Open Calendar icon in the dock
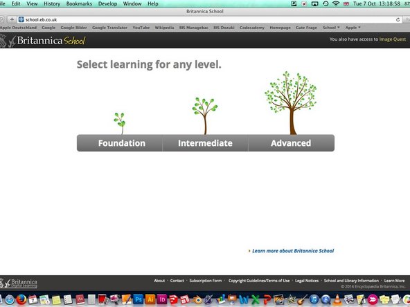Screen dimensions: 410x307 33,299
